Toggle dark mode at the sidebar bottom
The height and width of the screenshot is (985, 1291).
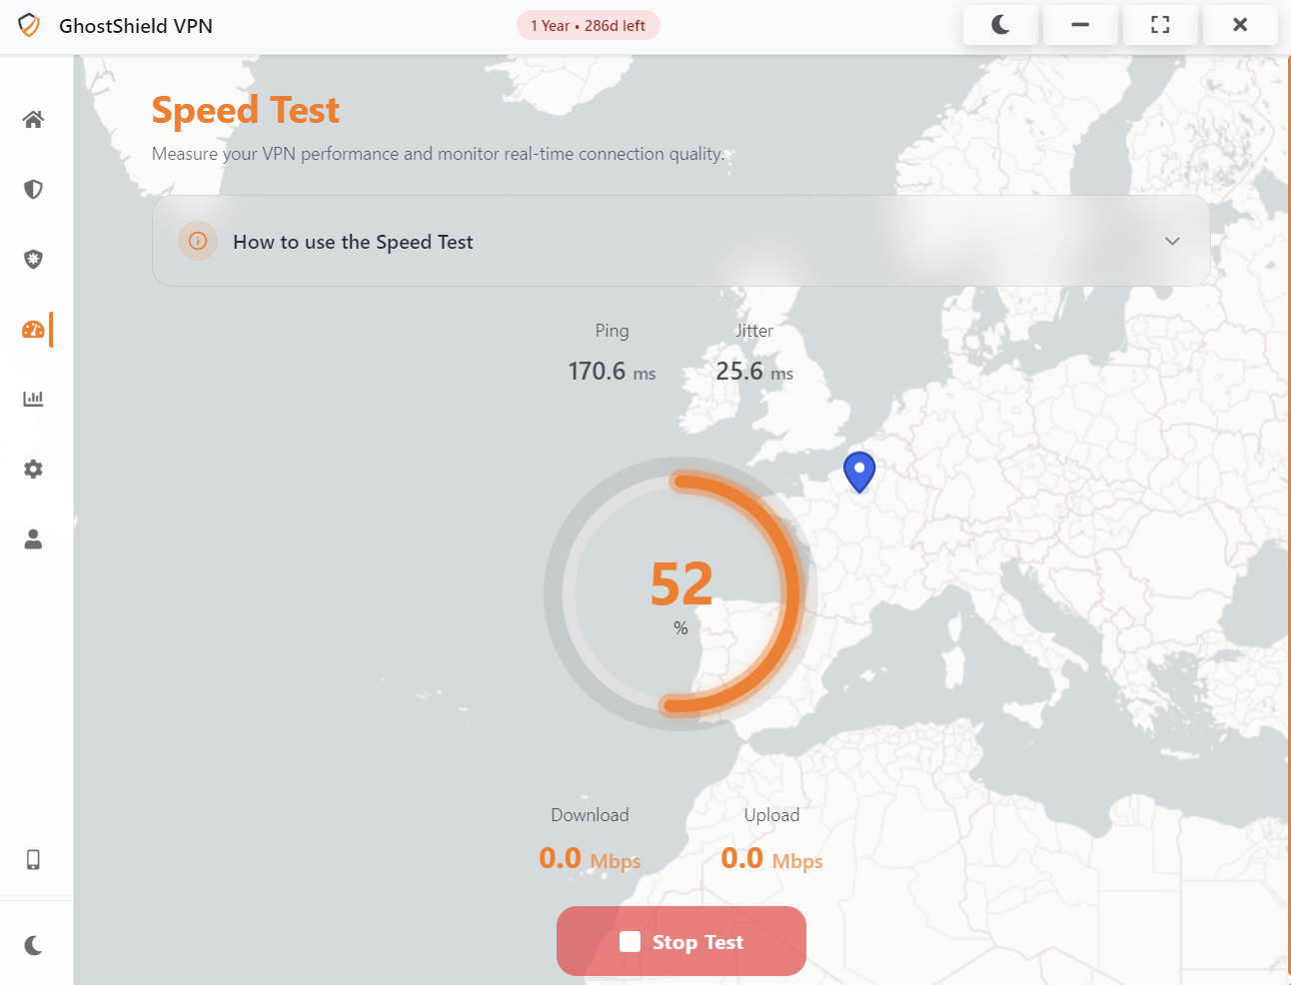33,943
